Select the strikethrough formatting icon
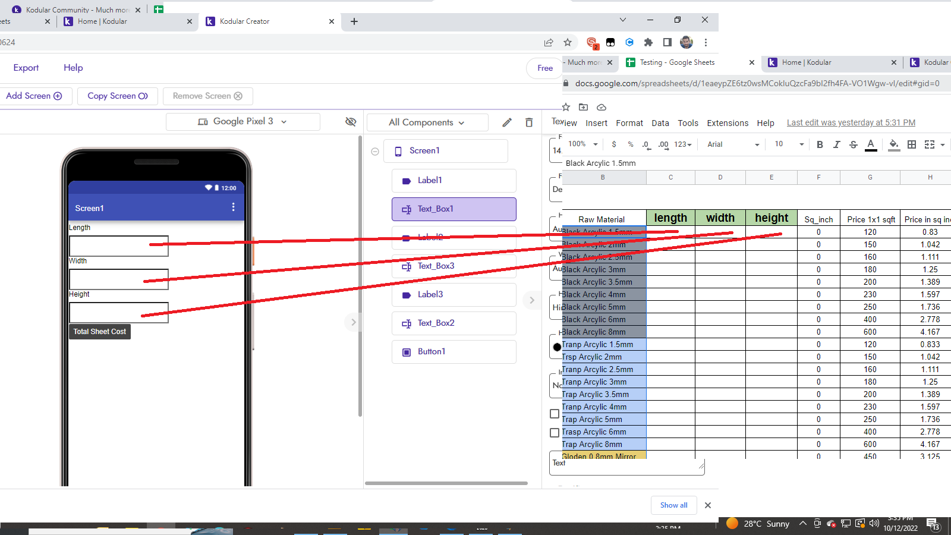The height and width of the screenshot is (535, 951). point(854,144)
